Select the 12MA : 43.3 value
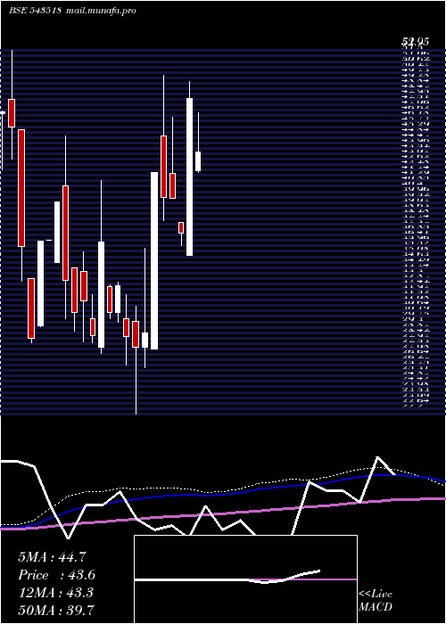The height and width of the screenshot is (624, 446). [x=56, y=593]
